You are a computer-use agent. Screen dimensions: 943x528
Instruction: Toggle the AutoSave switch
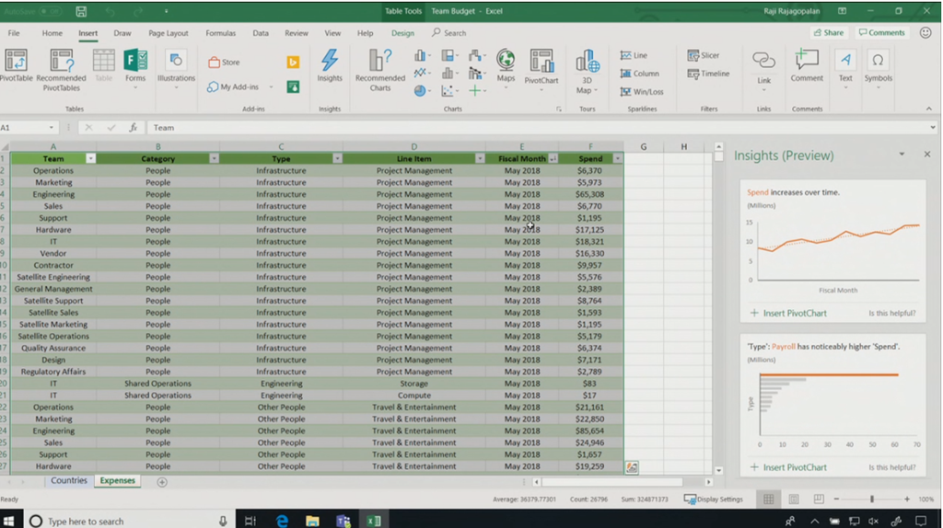50,12
